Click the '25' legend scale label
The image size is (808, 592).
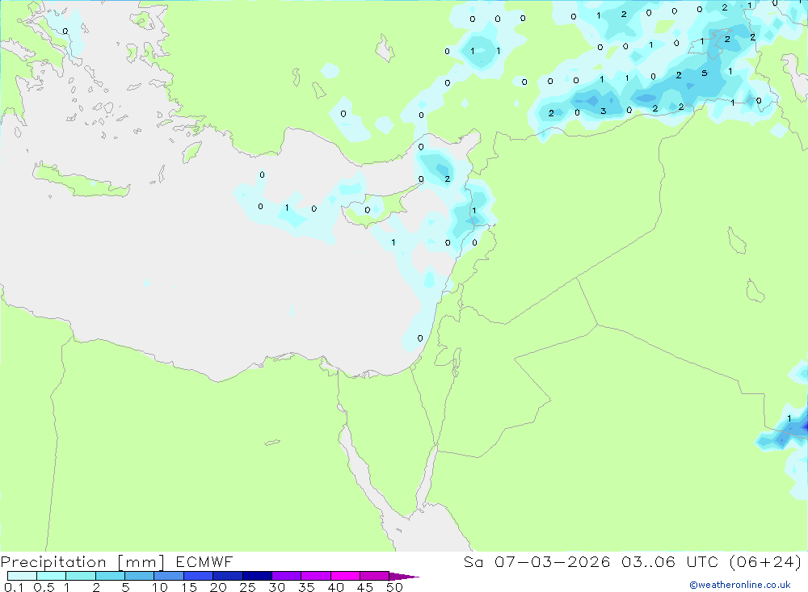[x=247, y=587]
